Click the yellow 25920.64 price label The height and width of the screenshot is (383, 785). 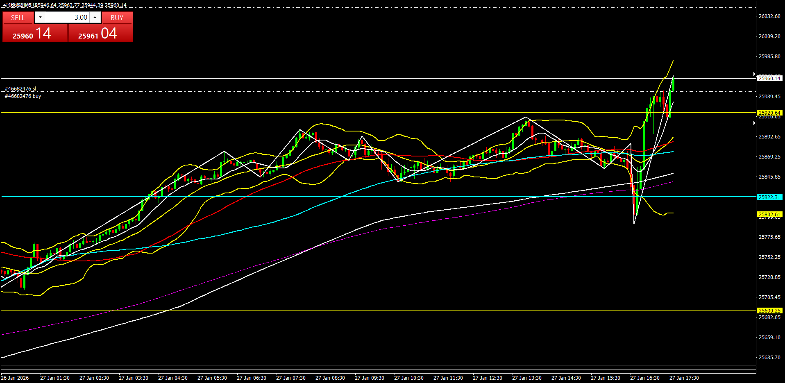(x=769, y=113)
